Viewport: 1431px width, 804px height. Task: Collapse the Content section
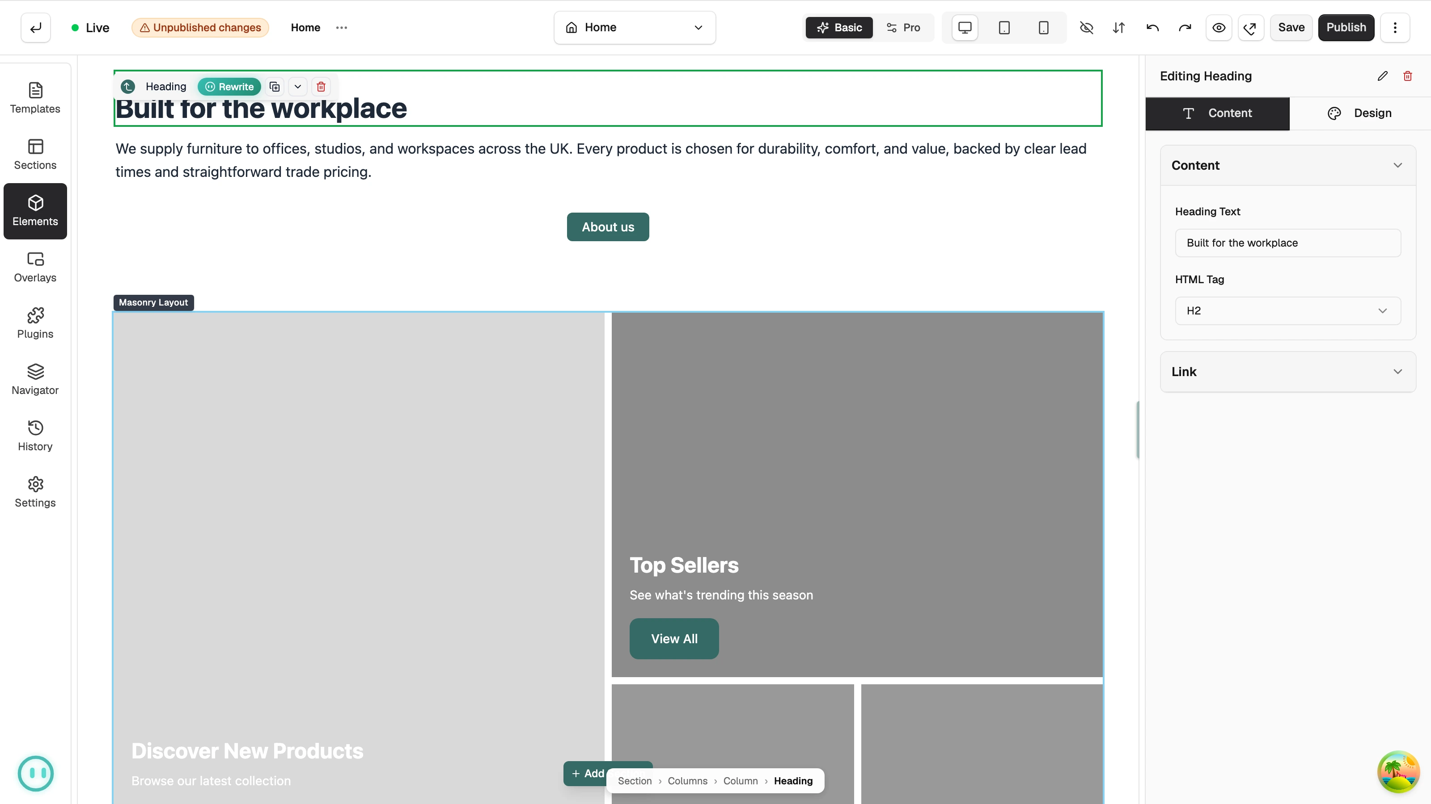(1288, 165)
